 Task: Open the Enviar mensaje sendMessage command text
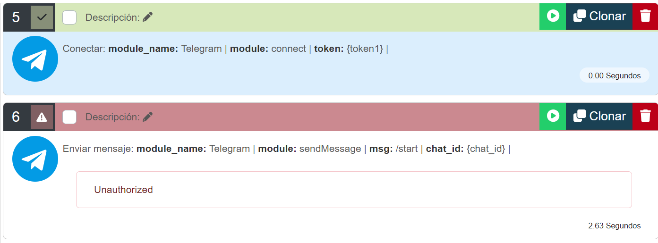click(286, 149)
